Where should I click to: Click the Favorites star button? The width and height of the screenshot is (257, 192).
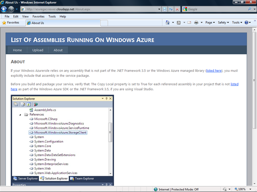coord(11,23)
